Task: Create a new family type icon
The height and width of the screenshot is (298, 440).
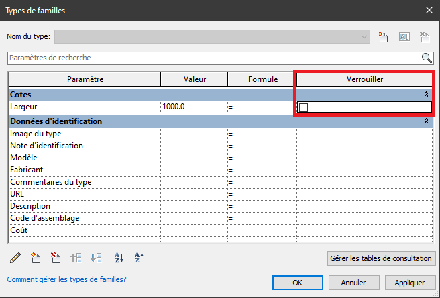Action: (x=383, y=36)
